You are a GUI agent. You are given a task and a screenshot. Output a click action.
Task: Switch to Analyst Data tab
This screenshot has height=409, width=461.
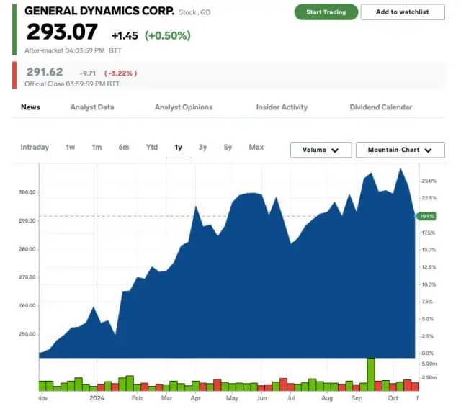pos(92,107)
